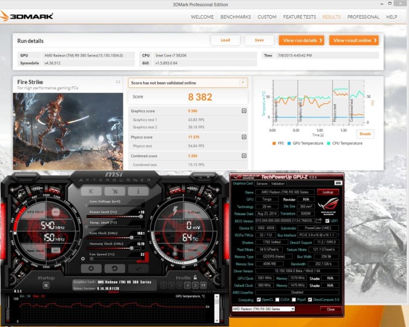Image resolution: width=409 pixels, height=327 pixels.
Task: Switch to Graphics Card tab in GPU-Z
Action: tap(243, 183)
